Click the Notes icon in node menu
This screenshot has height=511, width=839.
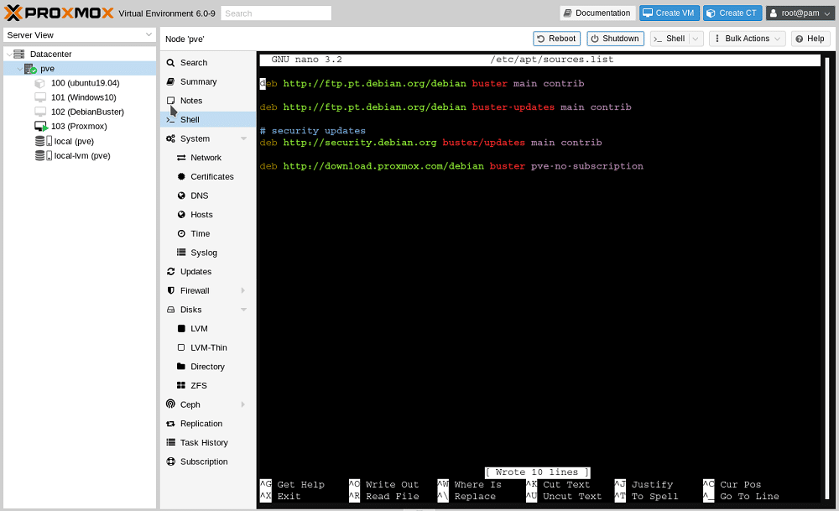(x=170, y=101)
